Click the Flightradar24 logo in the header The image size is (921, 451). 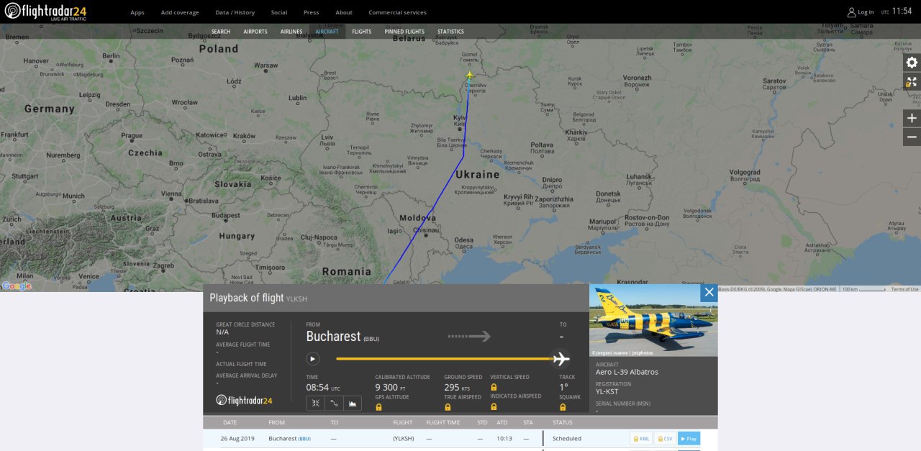(x=45, y=11)
